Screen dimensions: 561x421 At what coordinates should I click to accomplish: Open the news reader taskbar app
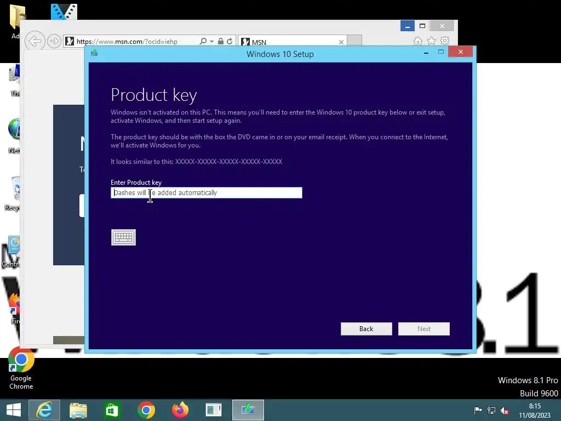(x=214, y=410)
